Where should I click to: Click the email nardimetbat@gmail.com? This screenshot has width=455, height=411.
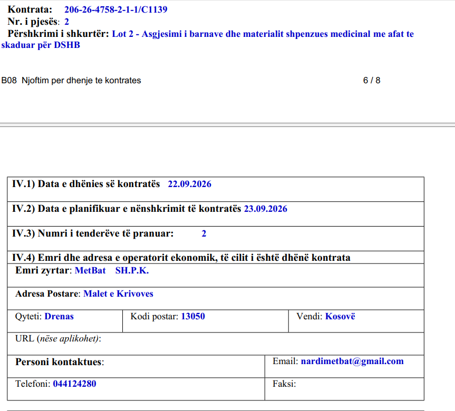(352, 361)
